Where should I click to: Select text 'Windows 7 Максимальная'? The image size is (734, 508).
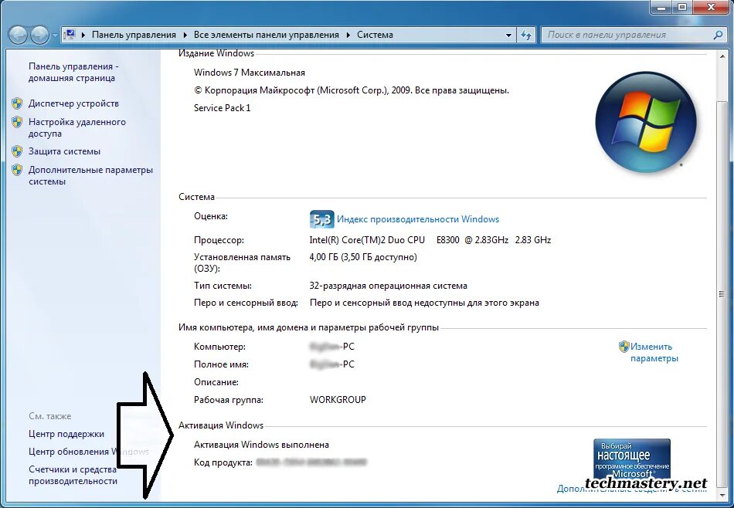[250, 73]
